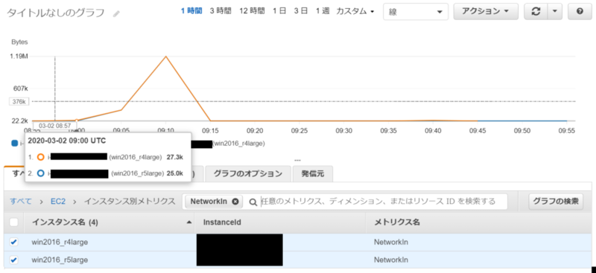596x273 pixels.
Task: Click NetworkIn metric cell in win2016_r4large row
Action: click(x=390, y=243)
